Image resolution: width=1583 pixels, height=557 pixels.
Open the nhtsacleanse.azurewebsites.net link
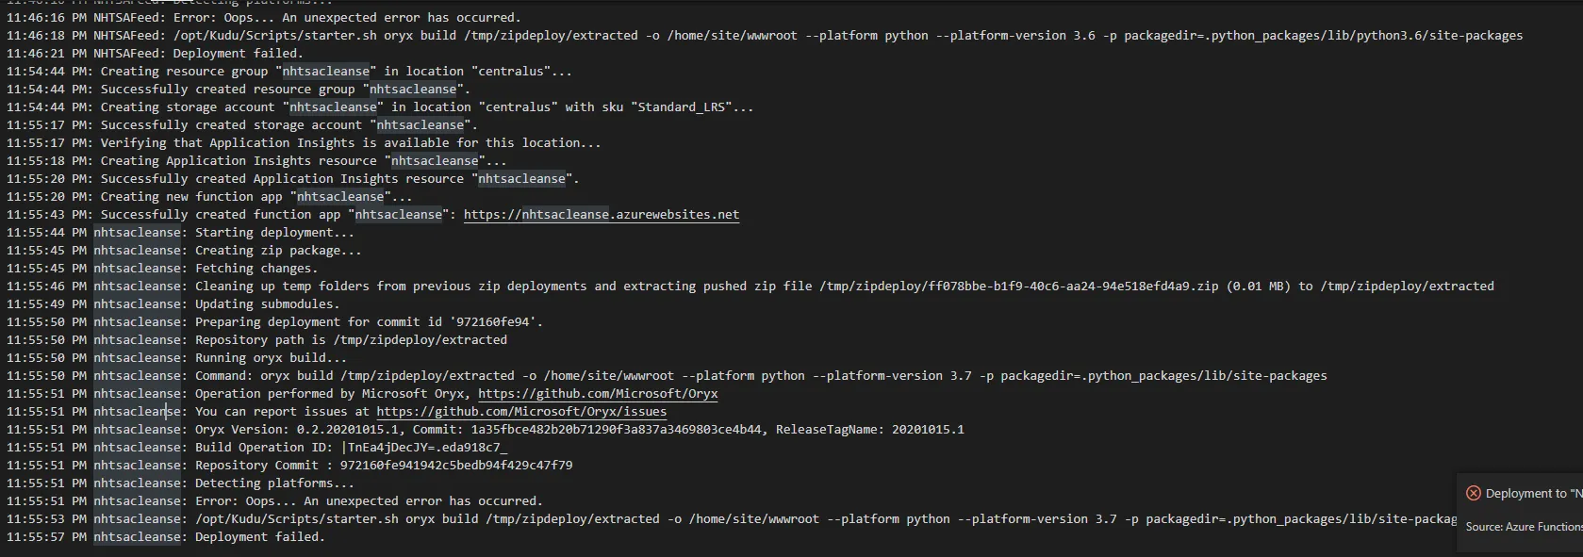pyautogui.click(x=601, y=215)
